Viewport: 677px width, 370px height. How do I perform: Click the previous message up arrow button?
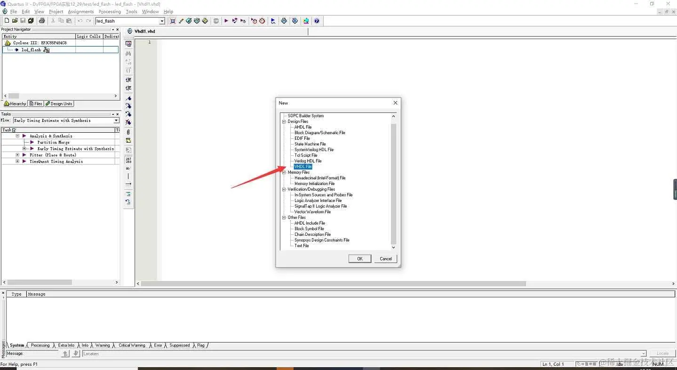click(65, 354)
